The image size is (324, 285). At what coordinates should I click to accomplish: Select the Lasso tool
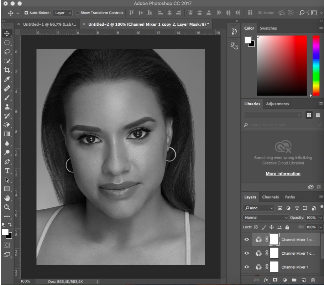(x=7, y=52)
